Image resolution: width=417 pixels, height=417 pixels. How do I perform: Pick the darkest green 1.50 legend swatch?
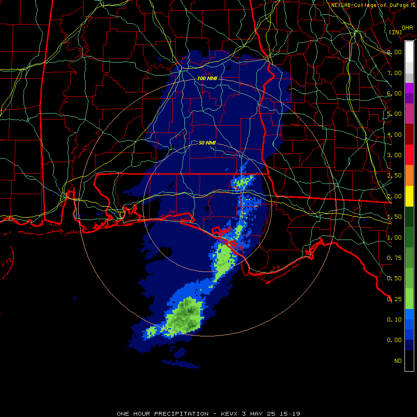(409, 217)
